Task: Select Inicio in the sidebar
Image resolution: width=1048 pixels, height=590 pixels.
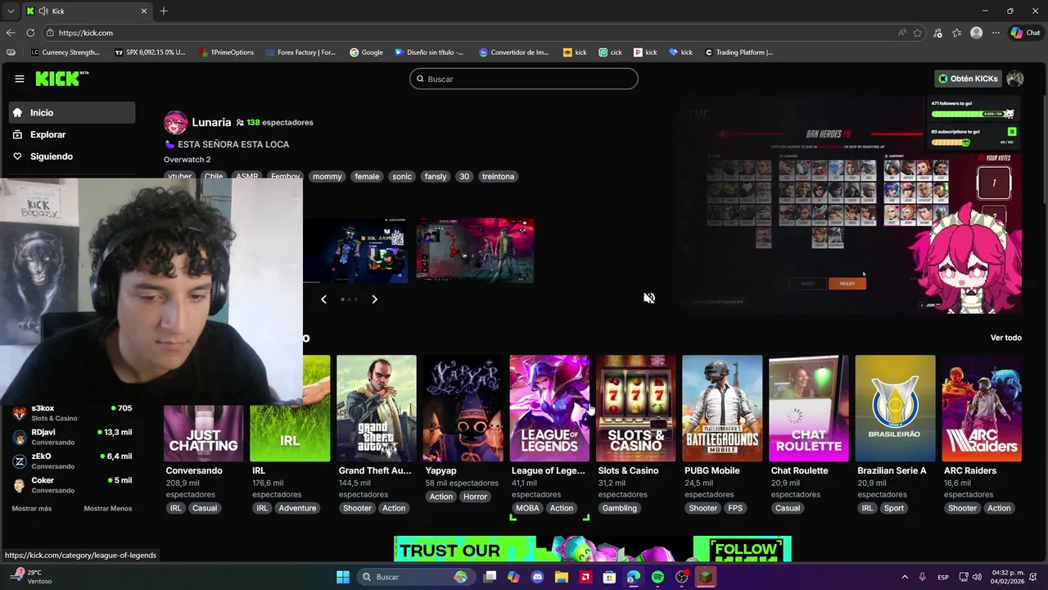Action: [72, 112]
